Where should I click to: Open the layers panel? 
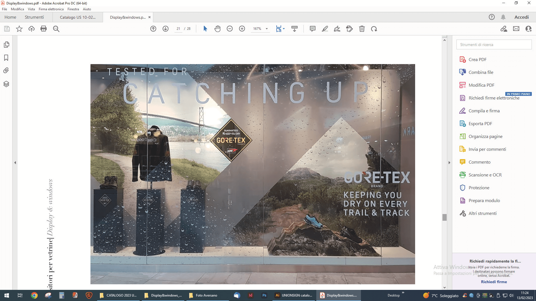tap(6, 84)
